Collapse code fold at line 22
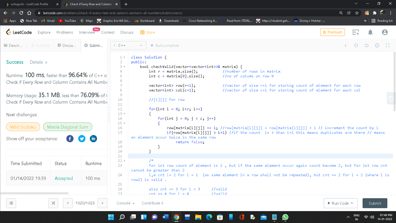 tap(125, 161)
